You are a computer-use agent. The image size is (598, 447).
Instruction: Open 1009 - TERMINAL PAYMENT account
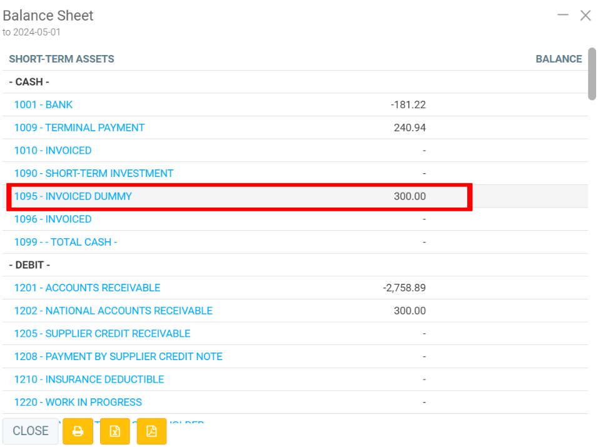pyautogui.click(x=79, y=128)
